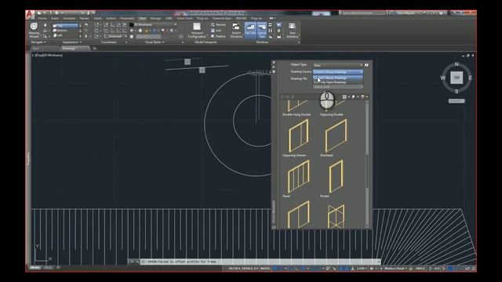Click the viewport label Top 2D Wireframe
Viewport: 502px width, 282px height.
47,56
